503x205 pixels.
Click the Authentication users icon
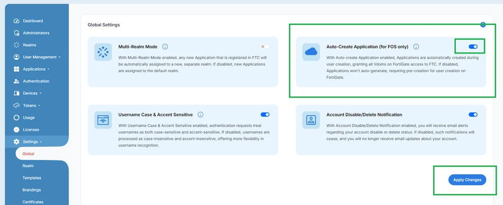16,81
